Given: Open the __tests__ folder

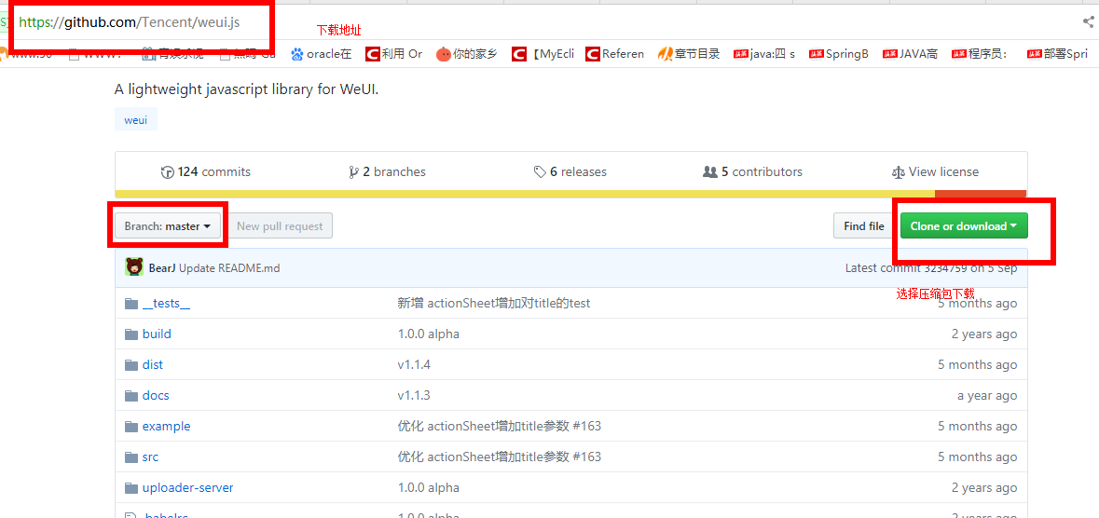Looking at the screenshot, I should pos(166,304).
